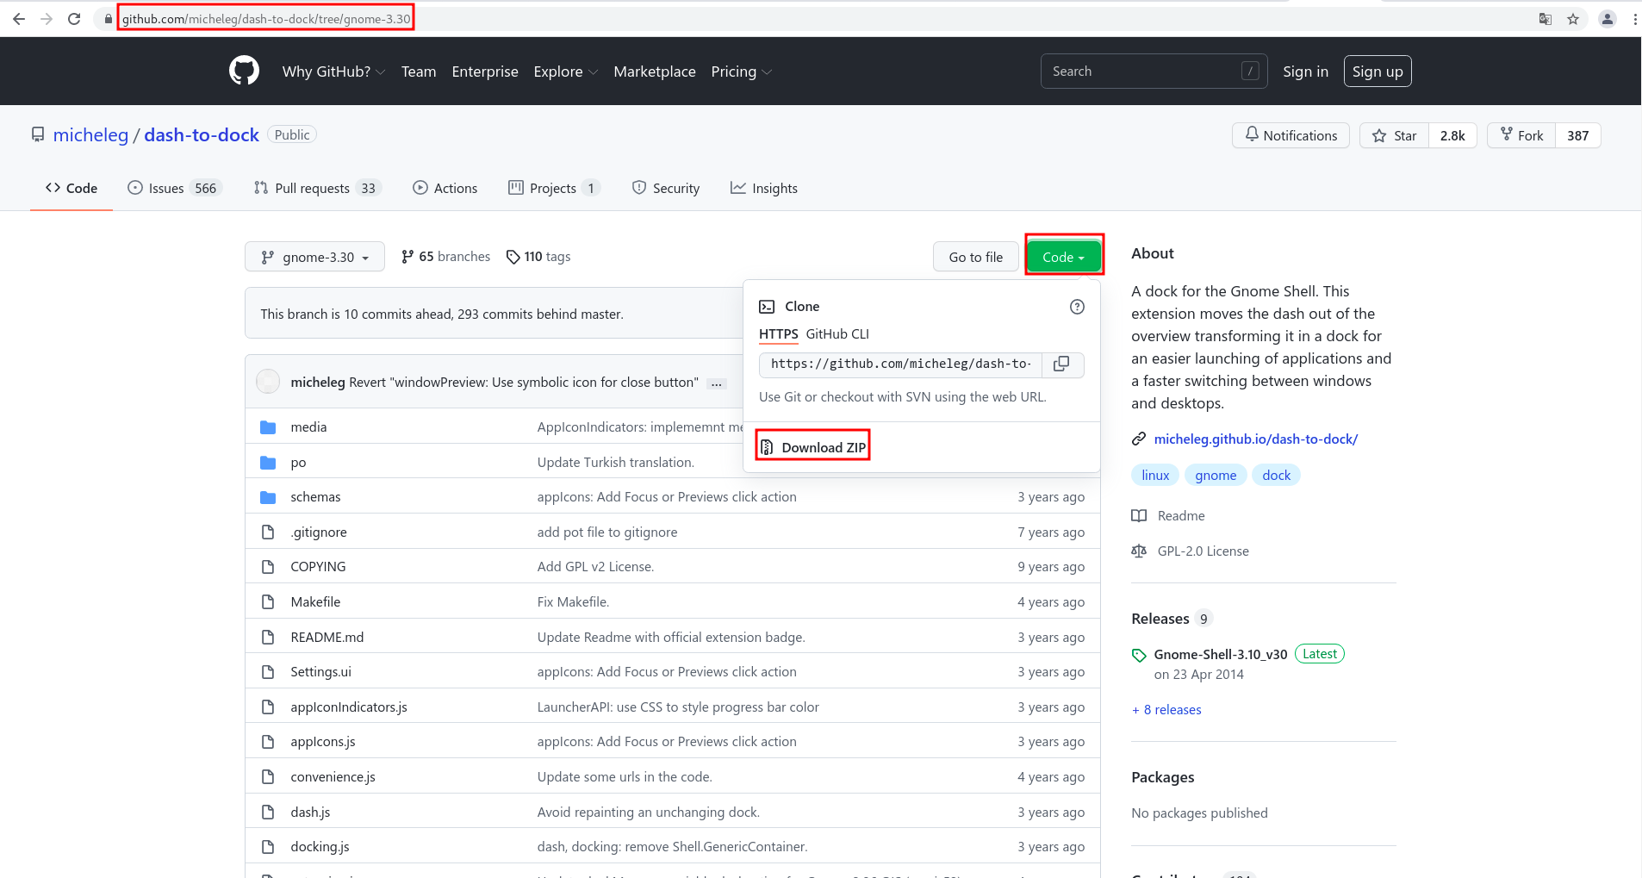The image size is (1642, 878).
Task: Click the book icon beside Readme
Action: tap(1139, 516)
